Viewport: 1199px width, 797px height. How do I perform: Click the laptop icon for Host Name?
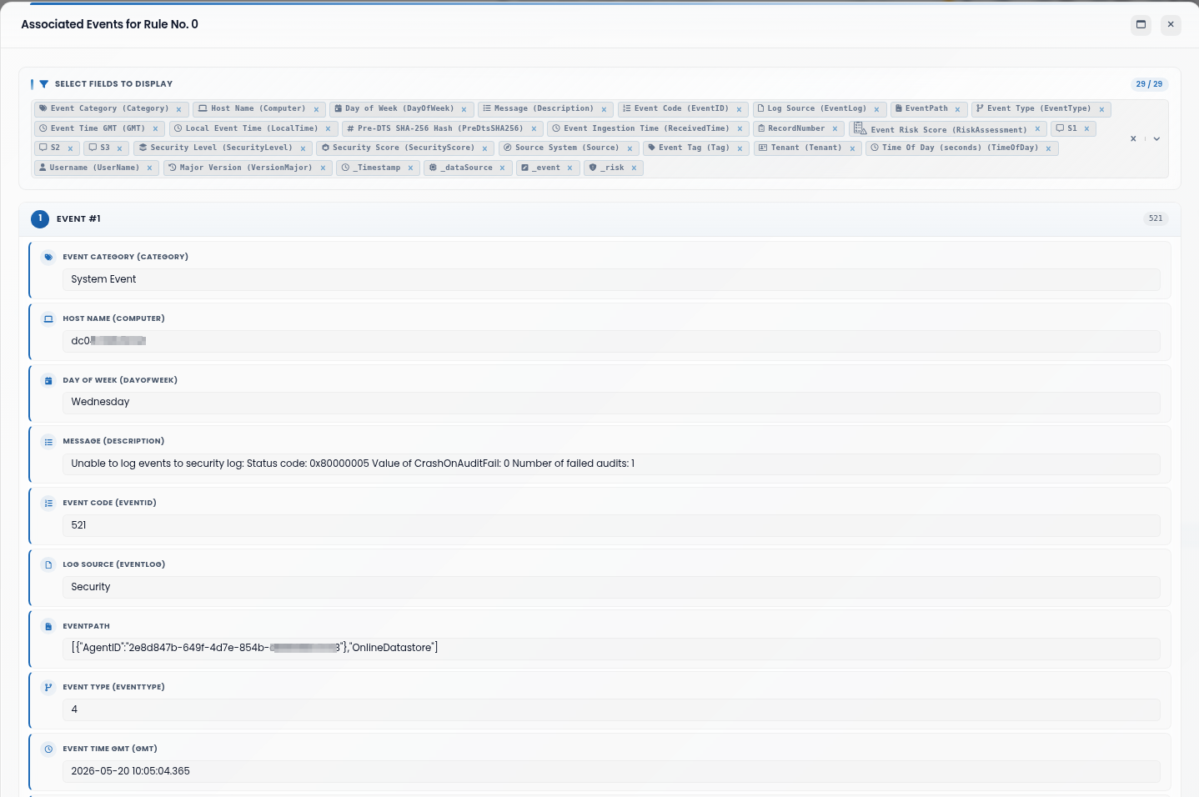click(48, 319)
